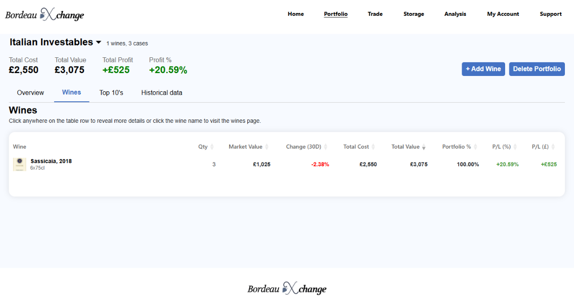This screenshot has height=301, width=574.
Task: Open Portfolio navigation item
Action: (x=336, y=14)
